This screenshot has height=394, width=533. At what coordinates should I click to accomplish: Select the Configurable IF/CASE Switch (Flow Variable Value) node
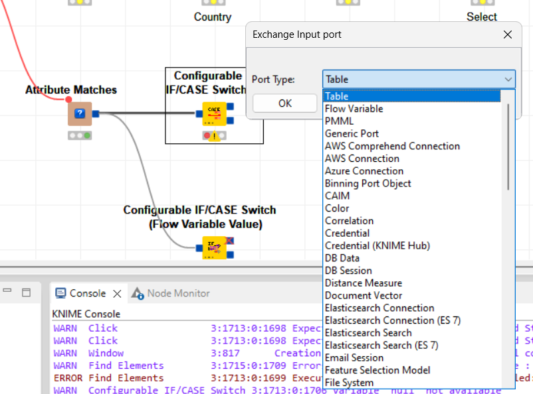click(215, 247)
